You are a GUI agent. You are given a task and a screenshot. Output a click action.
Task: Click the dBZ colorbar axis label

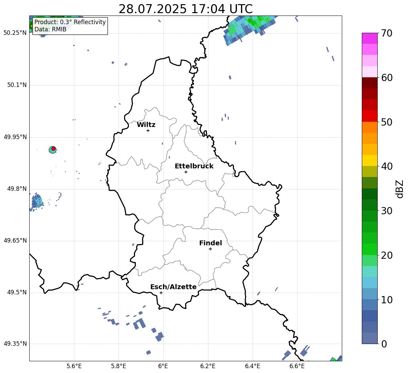pos(400,189)
